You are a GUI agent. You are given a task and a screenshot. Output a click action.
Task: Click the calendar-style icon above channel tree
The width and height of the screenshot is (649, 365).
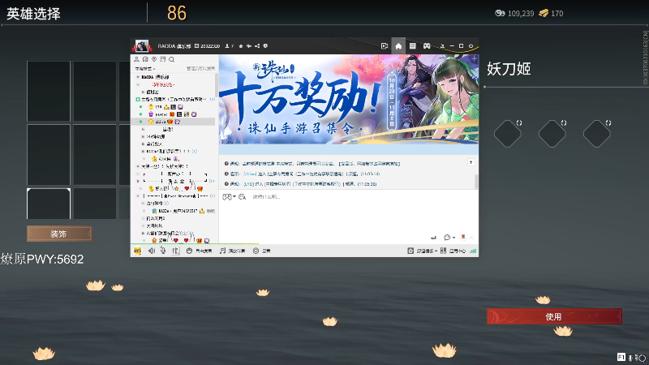click(x=163, y=59)
